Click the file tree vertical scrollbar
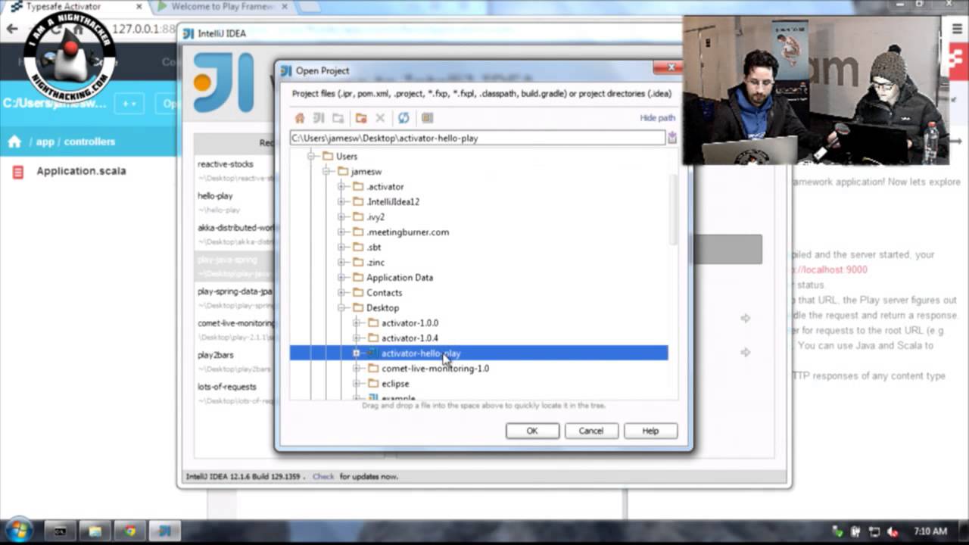This screenshot has width=969, height=545. coord(673,208)
